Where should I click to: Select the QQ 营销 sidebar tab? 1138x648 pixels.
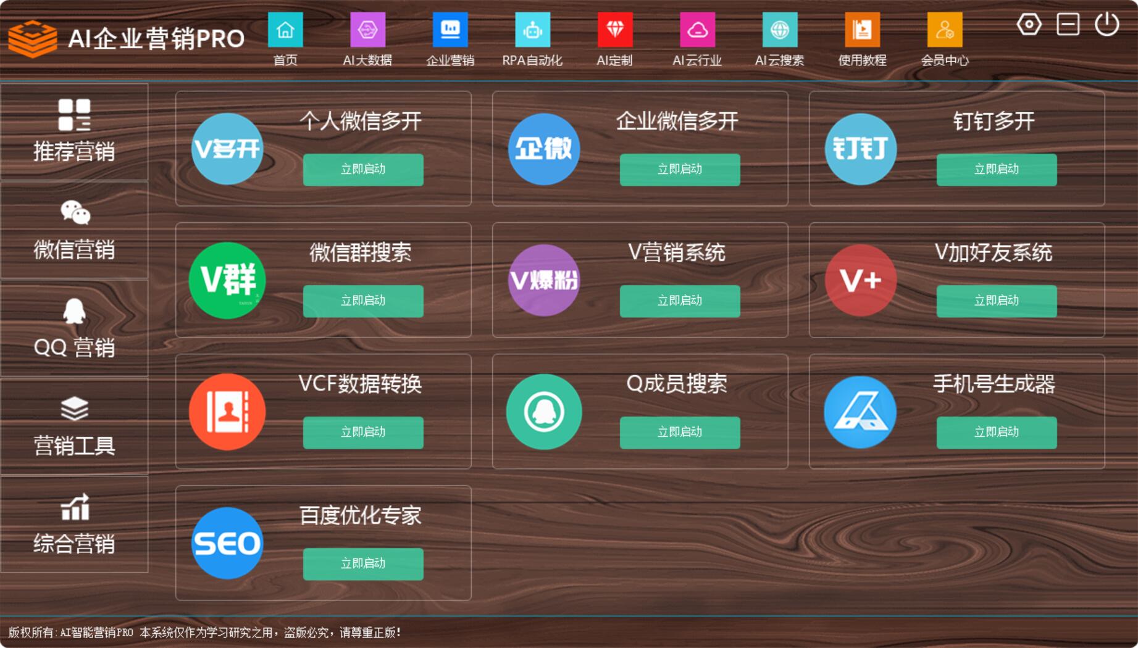pyautogui.click(x=74, y=328)
